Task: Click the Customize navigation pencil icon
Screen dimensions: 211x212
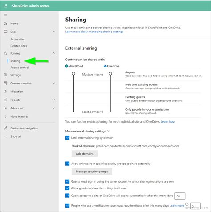Action: pos(5,128)
